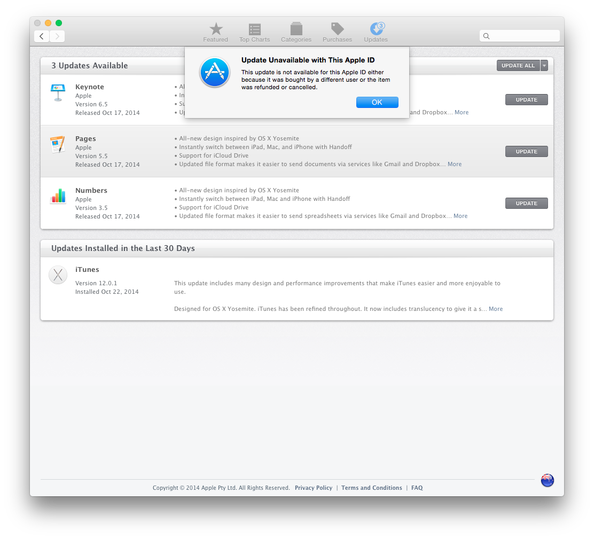Dismiss the dialog with OK
The width and height of the screenshot is (594, 539).
[377, 102]
